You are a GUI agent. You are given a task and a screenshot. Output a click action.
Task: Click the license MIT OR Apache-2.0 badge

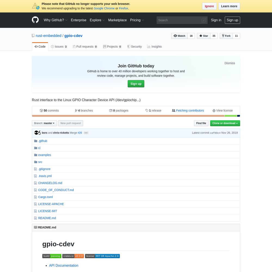point(102,256)
